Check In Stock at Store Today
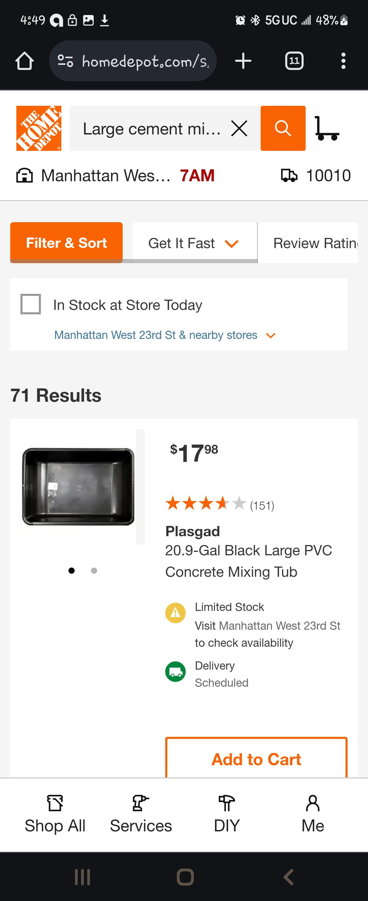Image resolution: width=368 pixels, height=901 pixels. point(31,304)
